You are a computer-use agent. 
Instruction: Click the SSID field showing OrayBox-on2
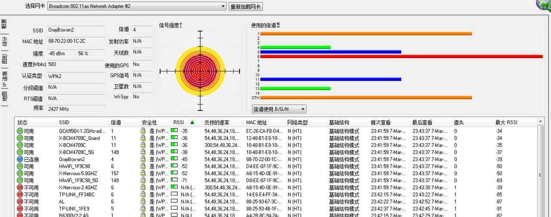[76, 30]
